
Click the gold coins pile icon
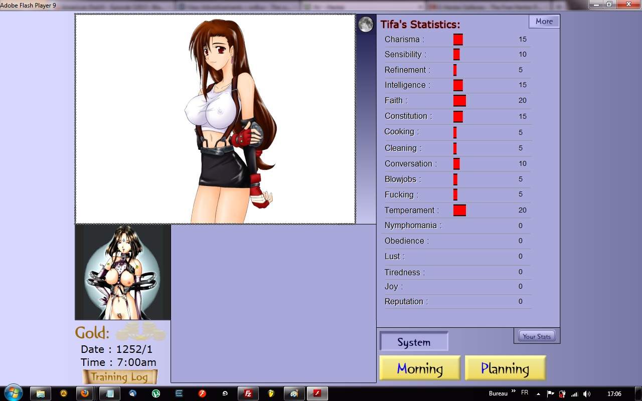click(140, 331)
